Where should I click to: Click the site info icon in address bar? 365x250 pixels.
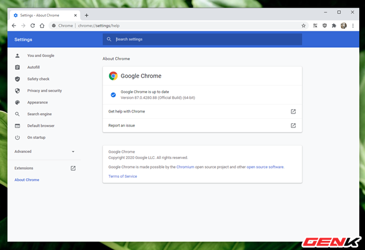(x=54, y=26)
